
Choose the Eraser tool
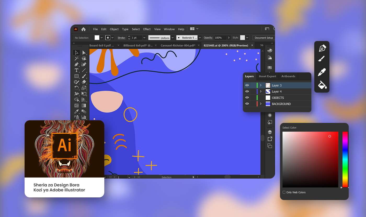(x=84, y=82)
